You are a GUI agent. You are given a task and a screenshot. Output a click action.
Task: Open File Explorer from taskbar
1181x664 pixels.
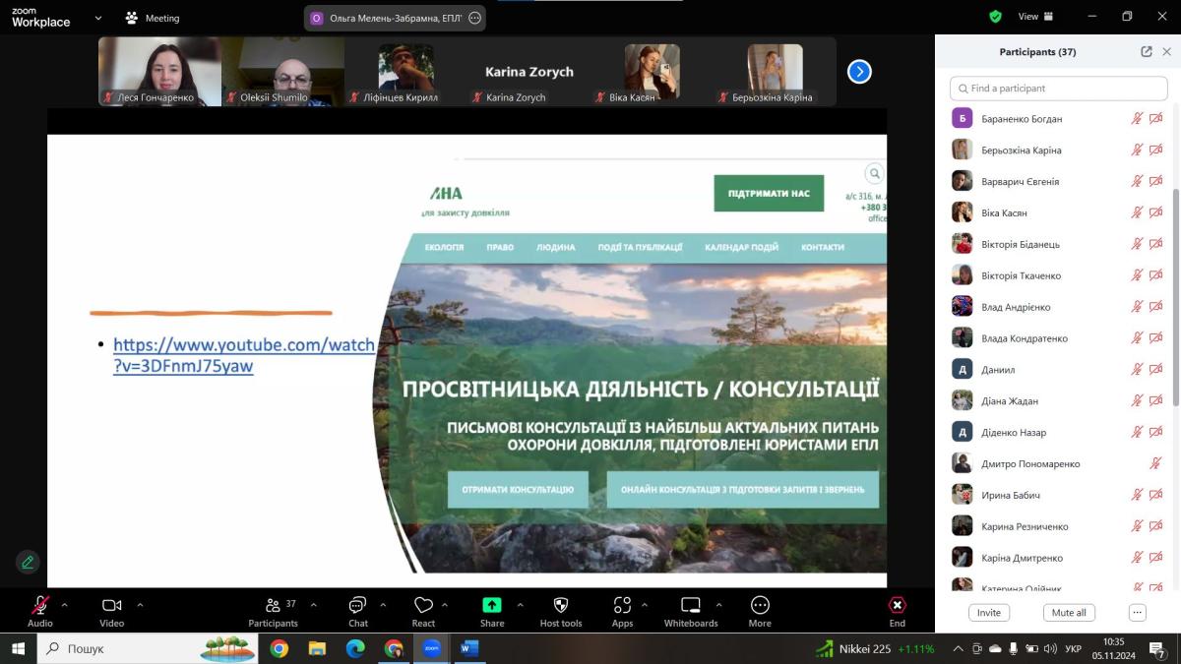tap(317, 649)
